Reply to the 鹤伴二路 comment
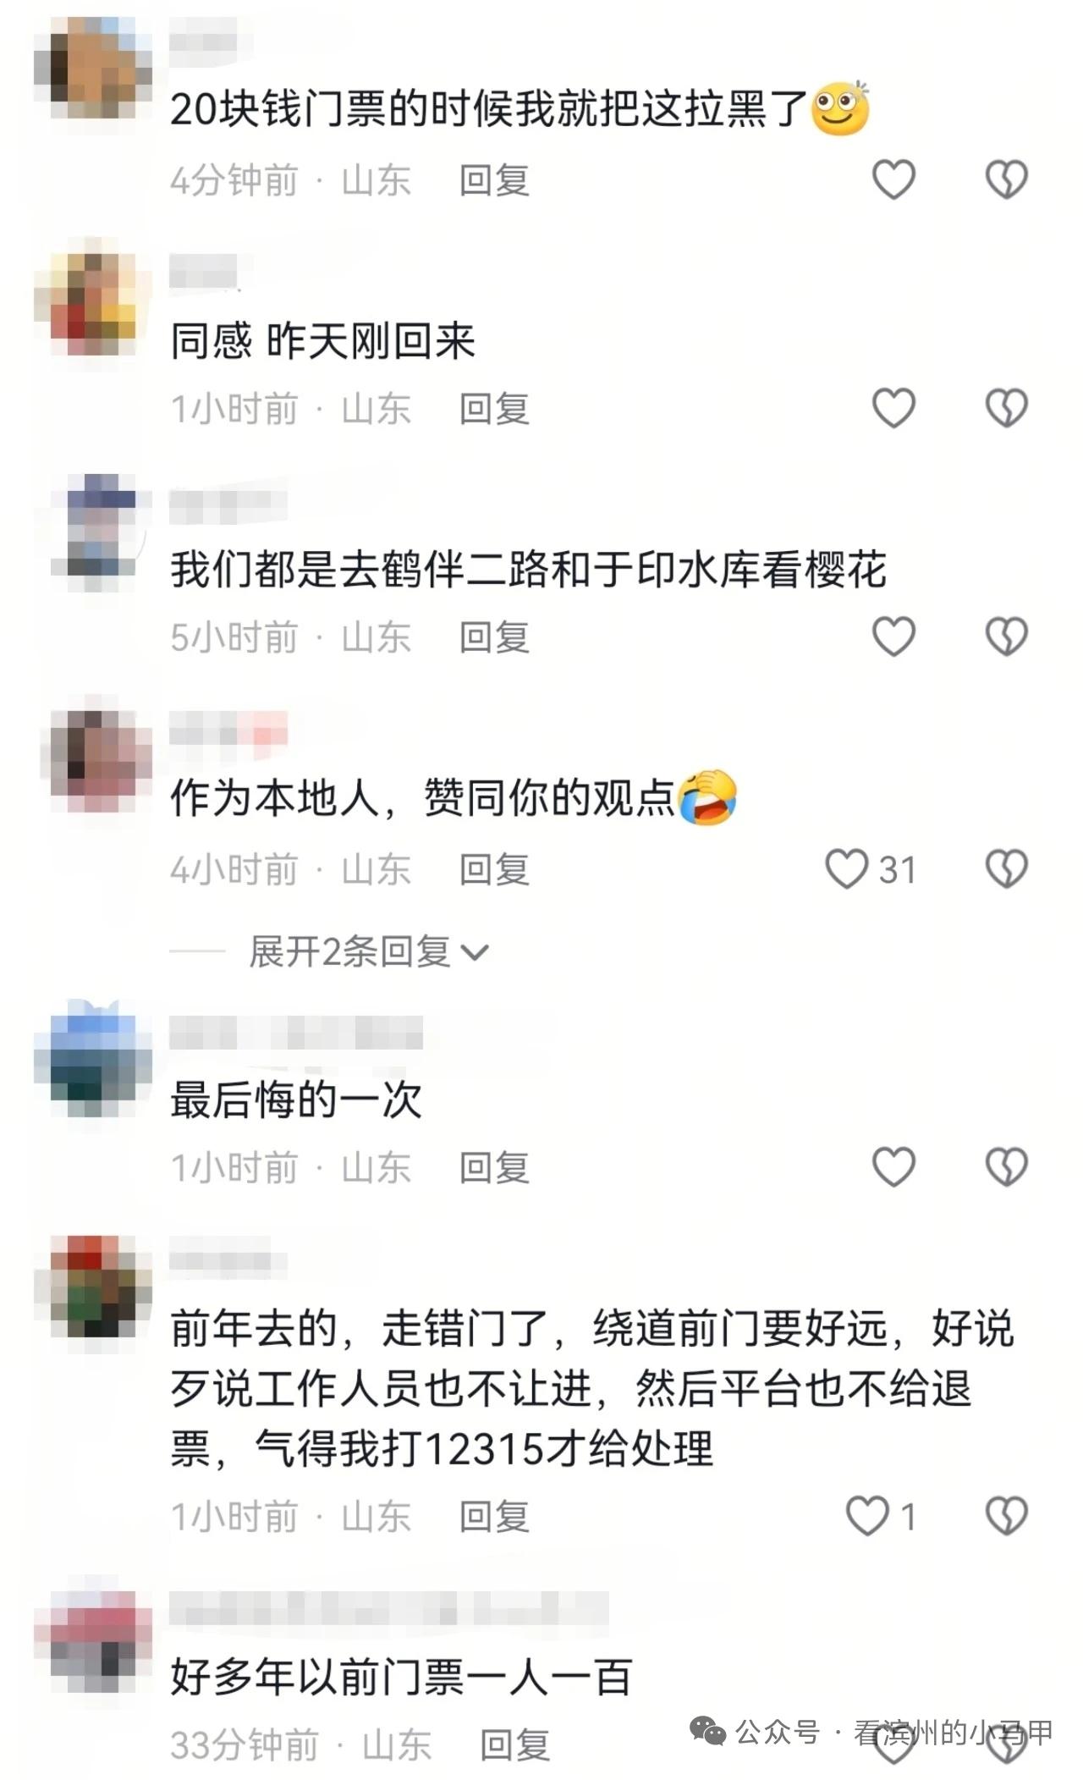Viewport: 1083px width, 1780px height. click(494, 637)
